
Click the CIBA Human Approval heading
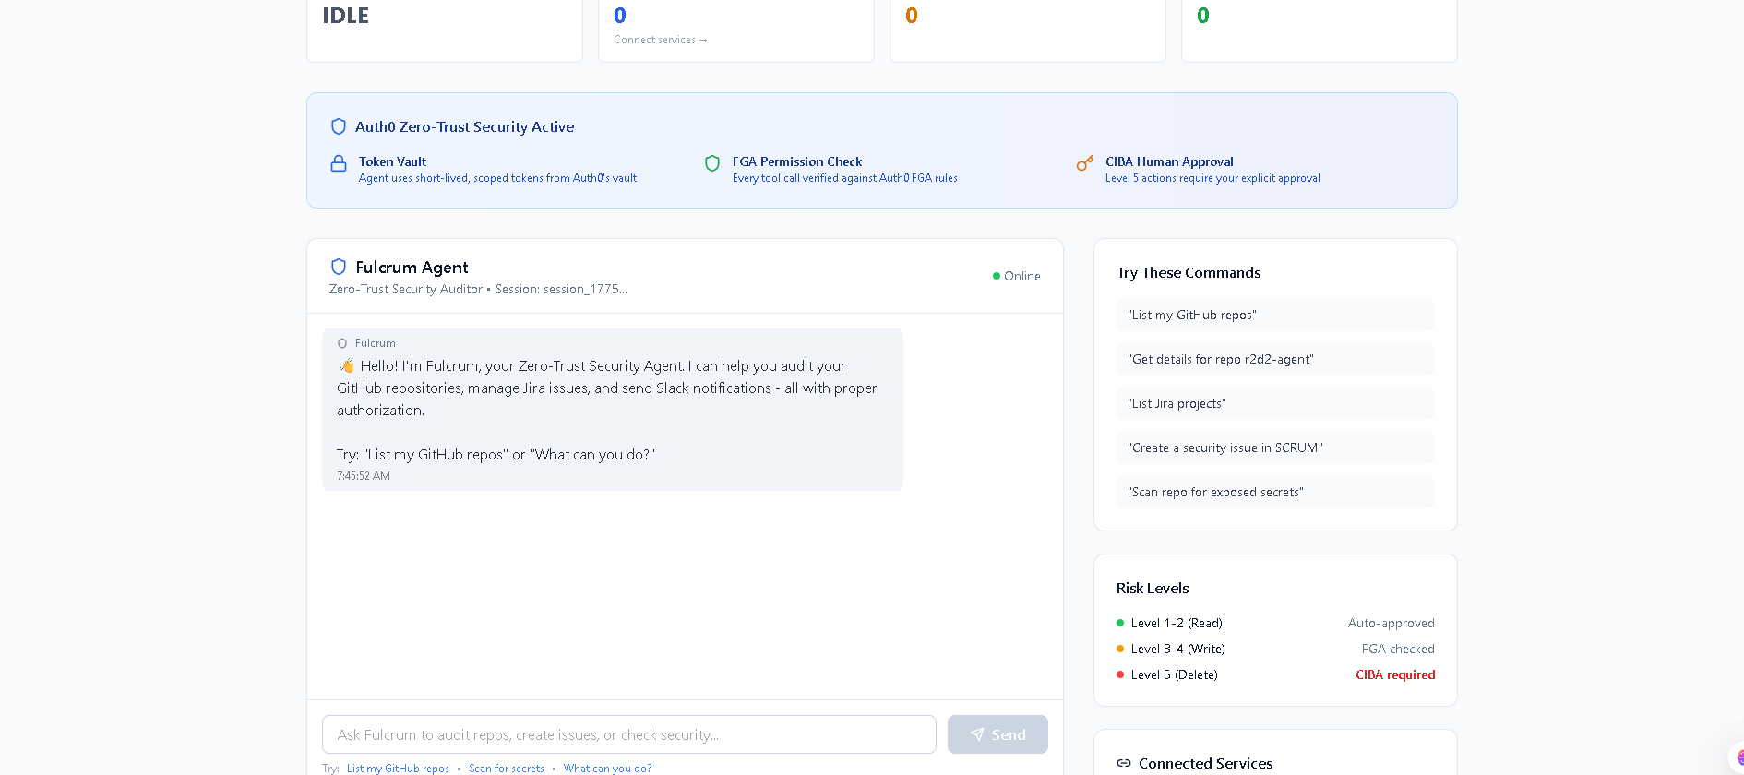pyautogui.click(x=1169, y=161)
